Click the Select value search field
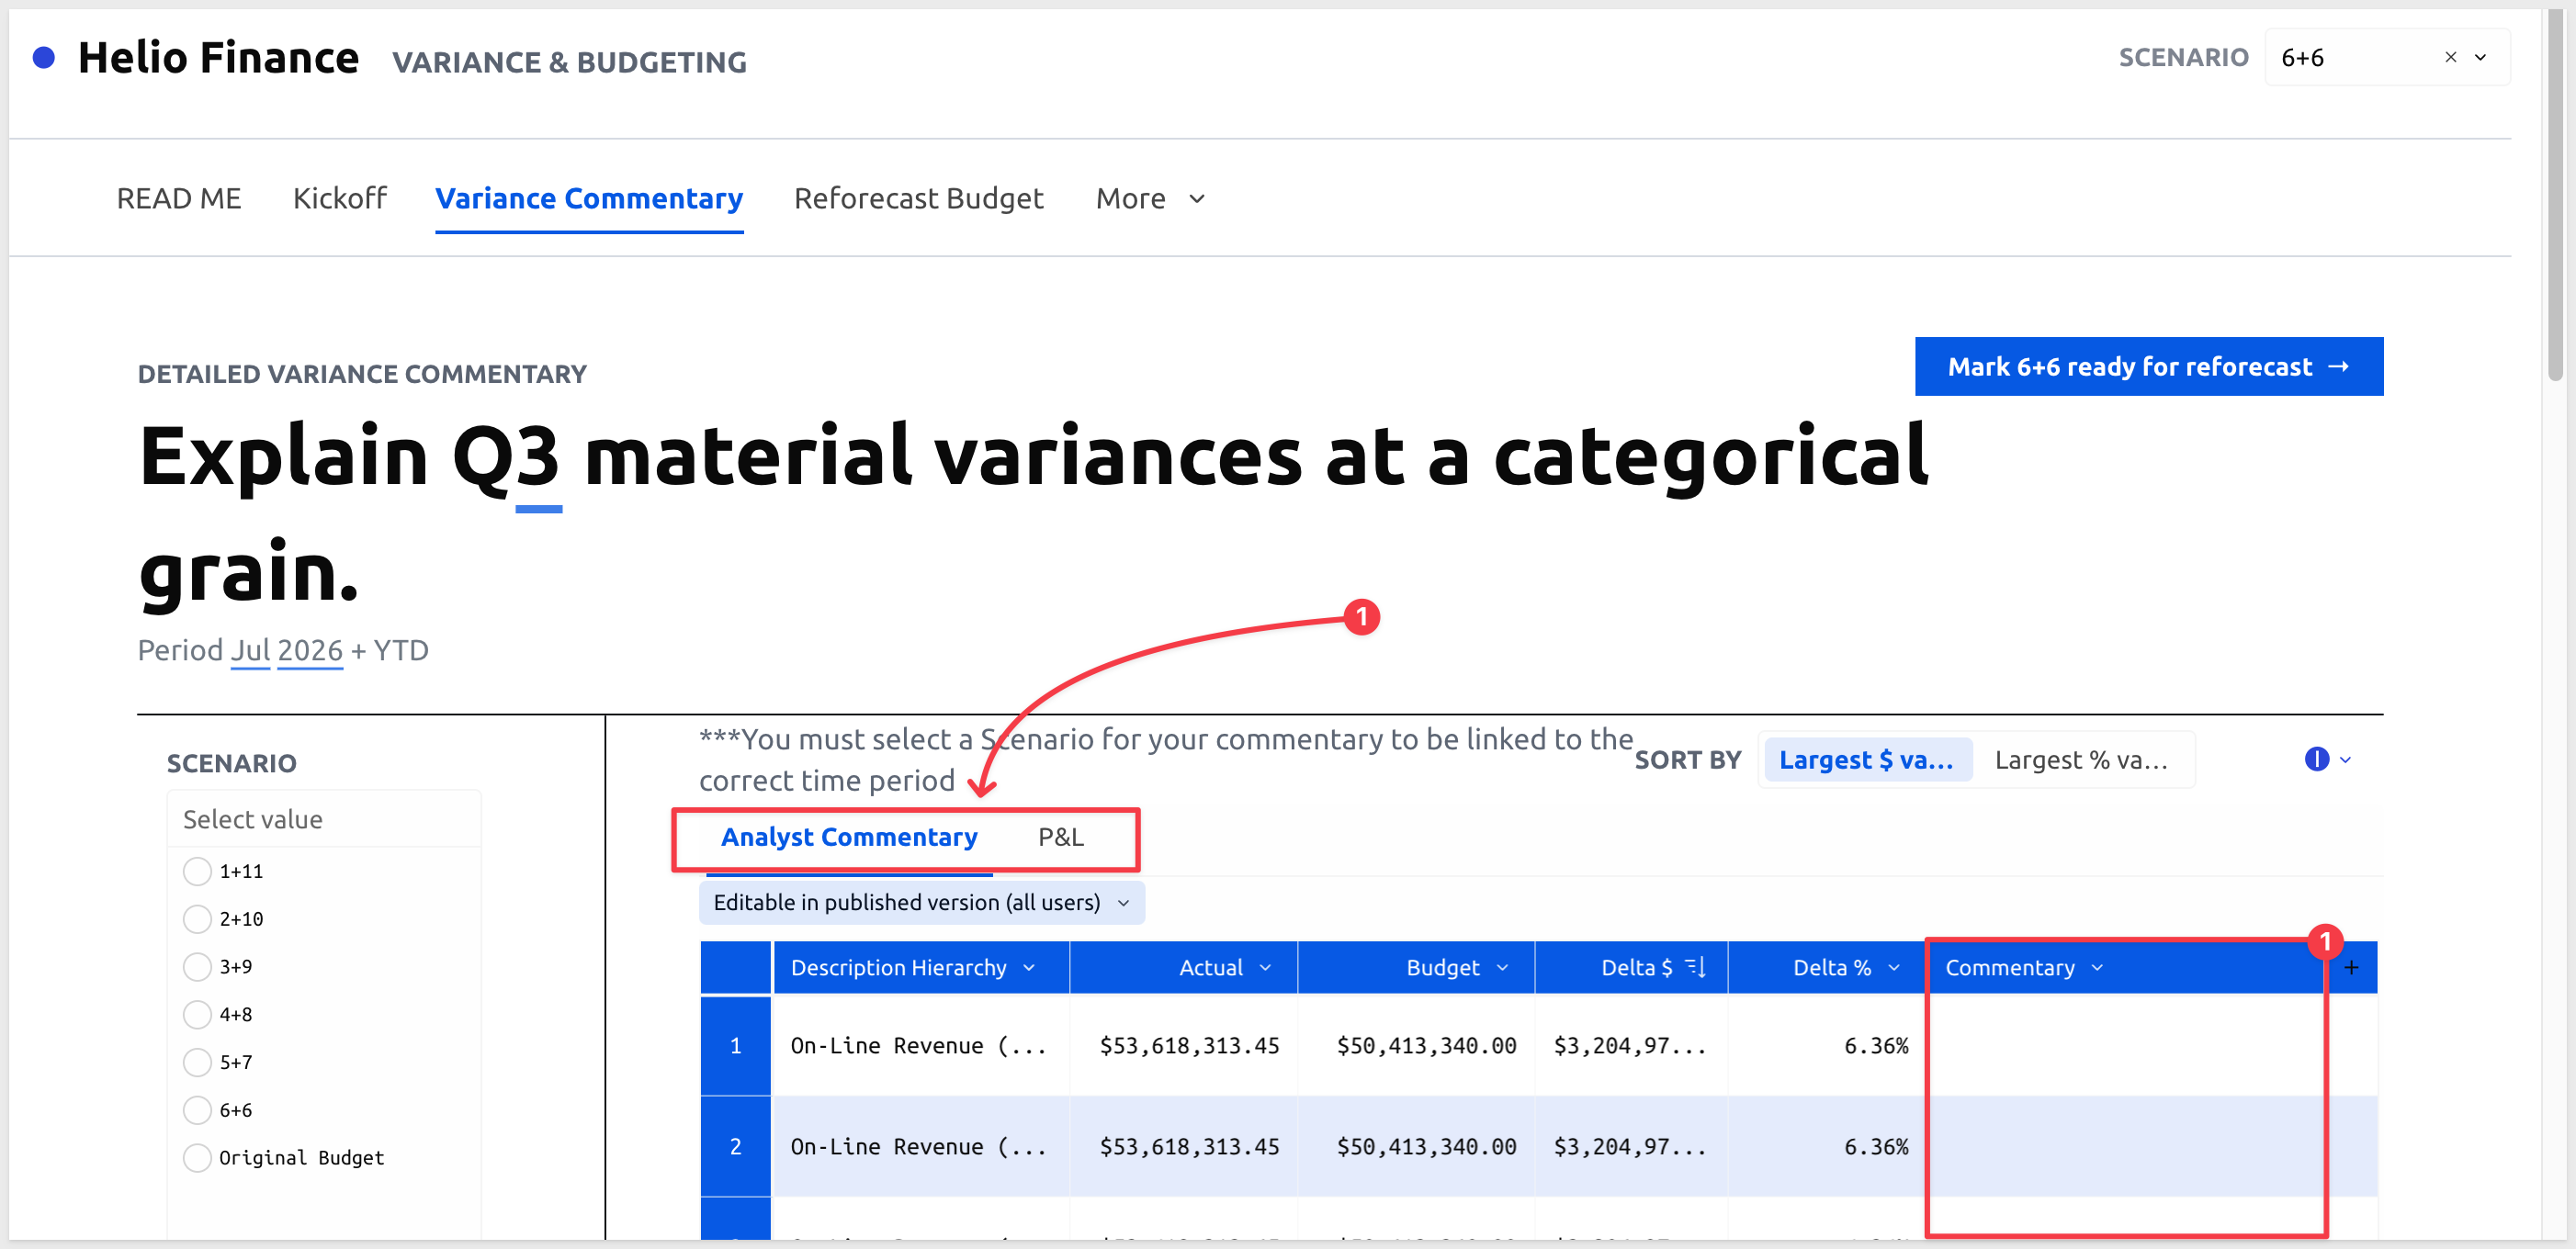This screenshot has height=1249, width=2576. click(x=324, y=819)
